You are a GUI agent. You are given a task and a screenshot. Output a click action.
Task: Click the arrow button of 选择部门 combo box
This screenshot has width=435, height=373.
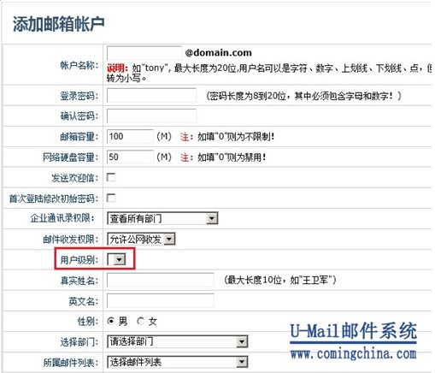coord(242,341)
